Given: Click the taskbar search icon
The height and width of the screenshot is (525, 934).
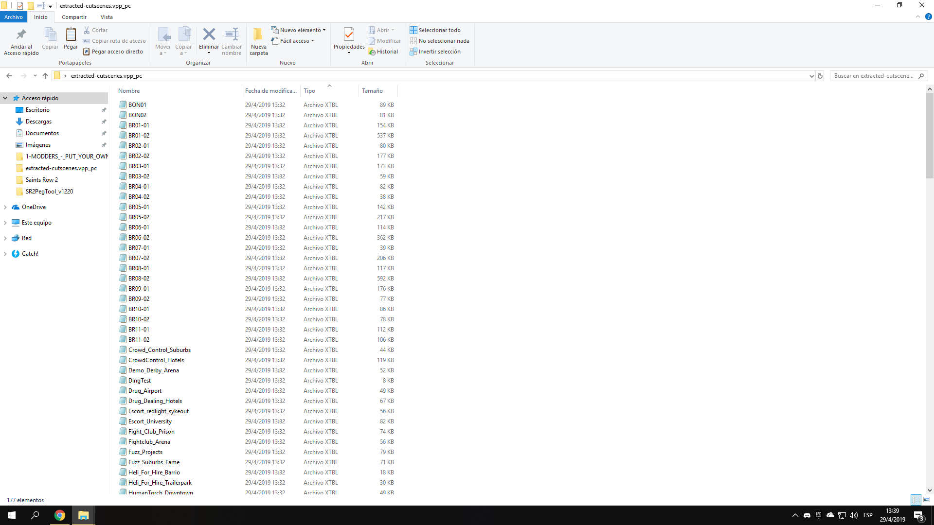Looking at the screenshot, I should 35,515.
